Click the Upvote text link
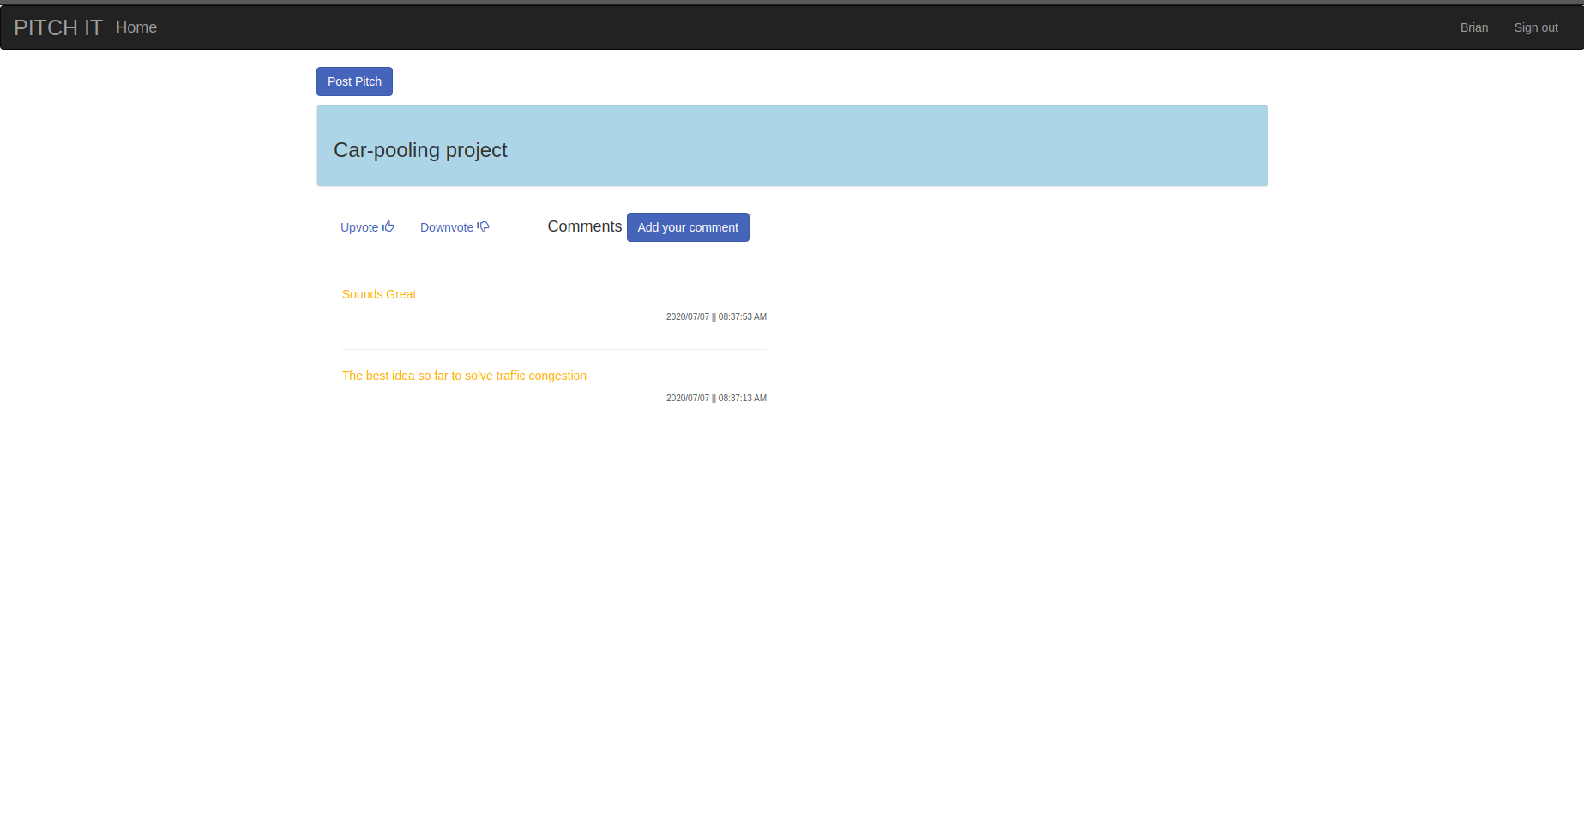Viewport: 1584px width, 819px height. (x=359, y=227)
